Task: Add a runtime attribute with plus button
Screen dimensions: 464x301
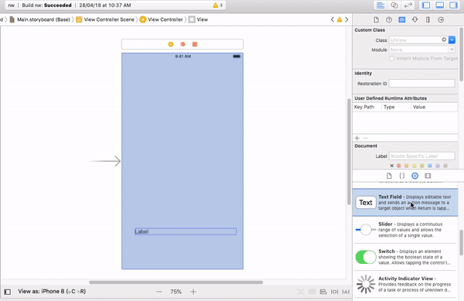Action: (357, 139)
